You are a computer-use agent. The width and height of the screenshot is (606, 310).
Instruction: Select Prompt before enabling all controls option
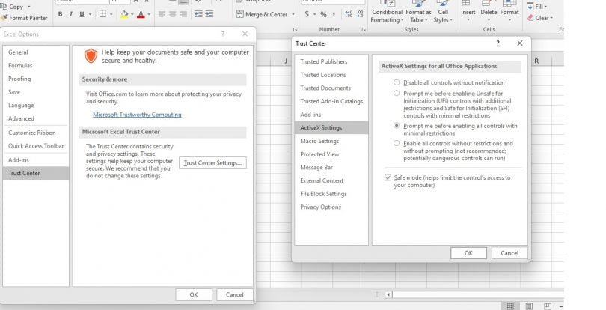397,126
